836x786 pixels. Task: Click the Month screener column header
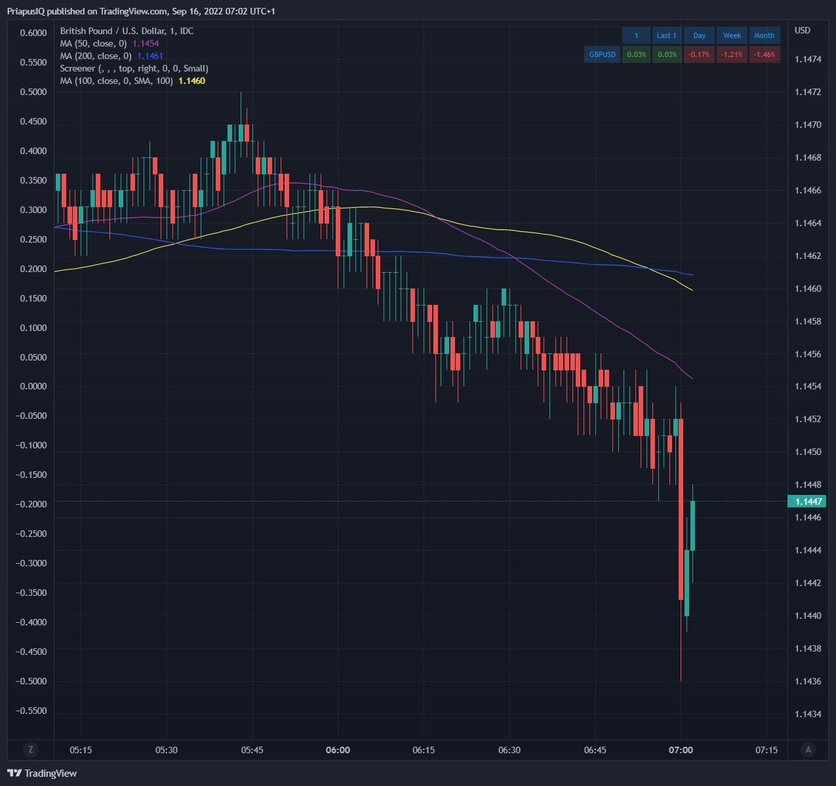(765, 35)
